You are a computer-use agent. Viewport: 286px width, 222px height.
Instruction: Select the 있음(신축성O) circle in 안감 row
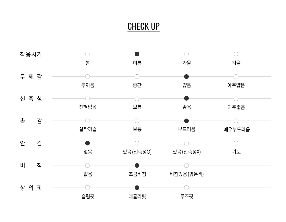(137, 143)
